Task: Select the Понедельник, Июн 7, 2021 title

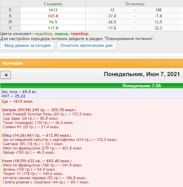Action: coord(142,74)
